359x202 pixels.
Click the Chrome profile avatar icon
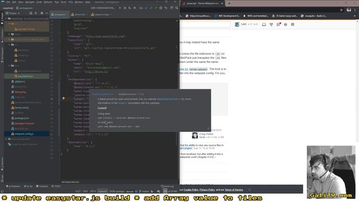pos(349,10)
